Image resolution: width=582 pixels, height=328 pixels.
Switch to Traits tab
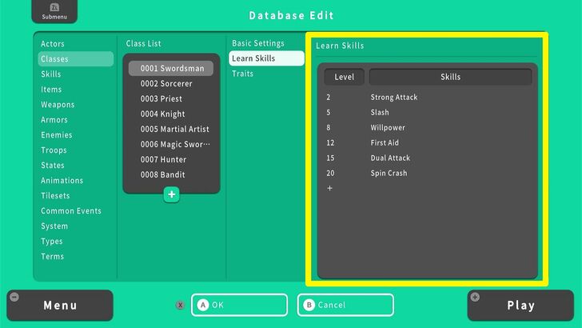pos(243,74)
